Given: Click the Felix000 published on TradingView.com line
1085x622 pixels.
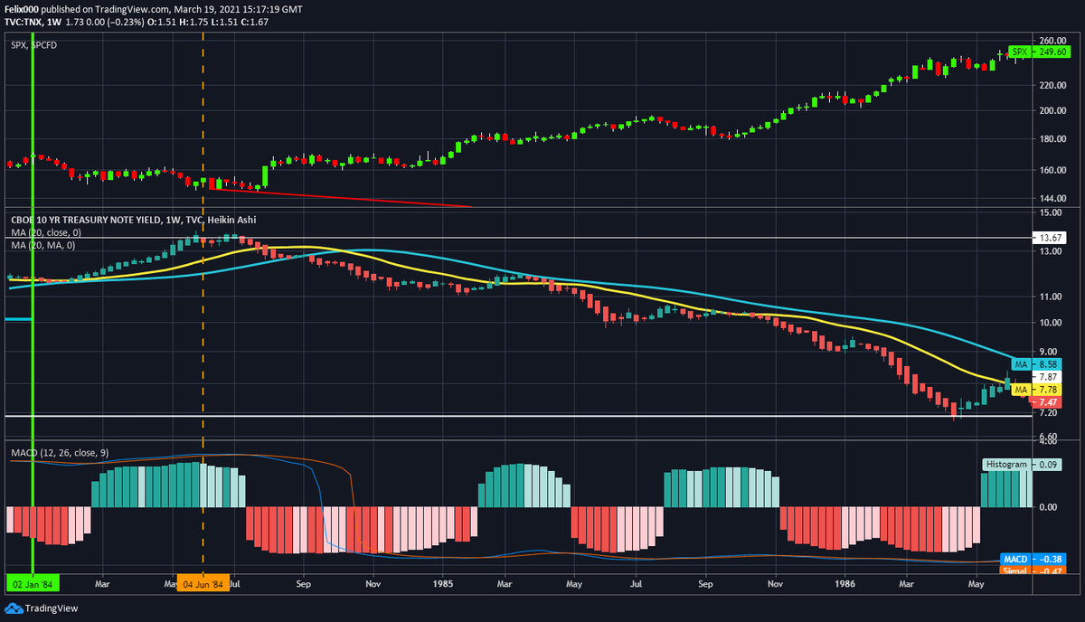Looking at the screenshot, I should [153, 9].
